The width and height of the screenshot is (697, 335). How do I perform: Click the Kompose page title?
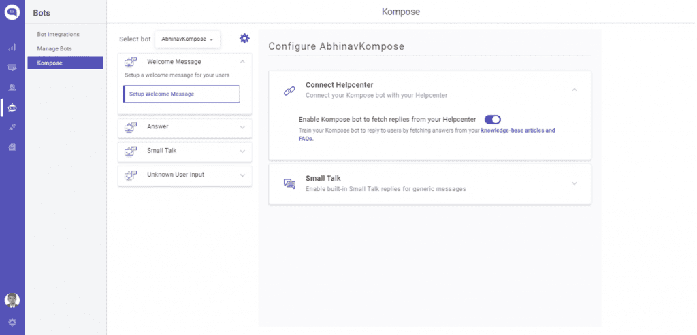(x=400, y=12)
